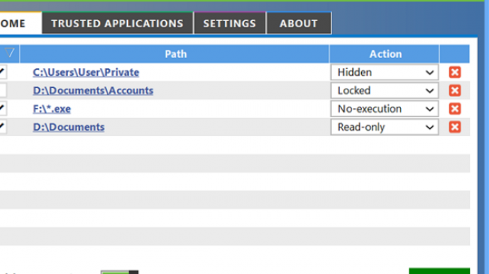Viewport: 489px width, 274px height.
Task: Toggle checkbox for F:\*.exe row
Action: pos(2,109)
